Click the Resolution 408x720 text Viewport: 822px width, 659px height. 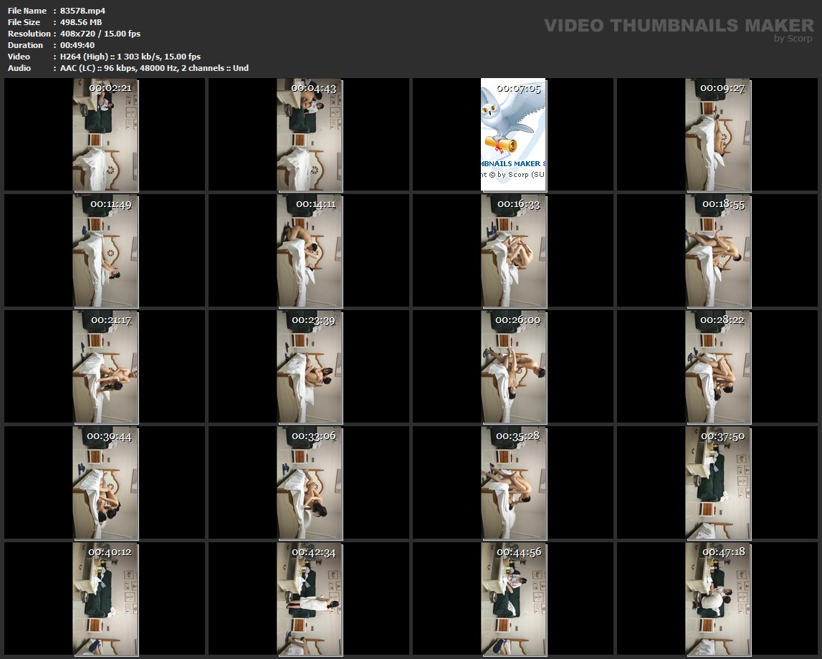click(100, 34)
